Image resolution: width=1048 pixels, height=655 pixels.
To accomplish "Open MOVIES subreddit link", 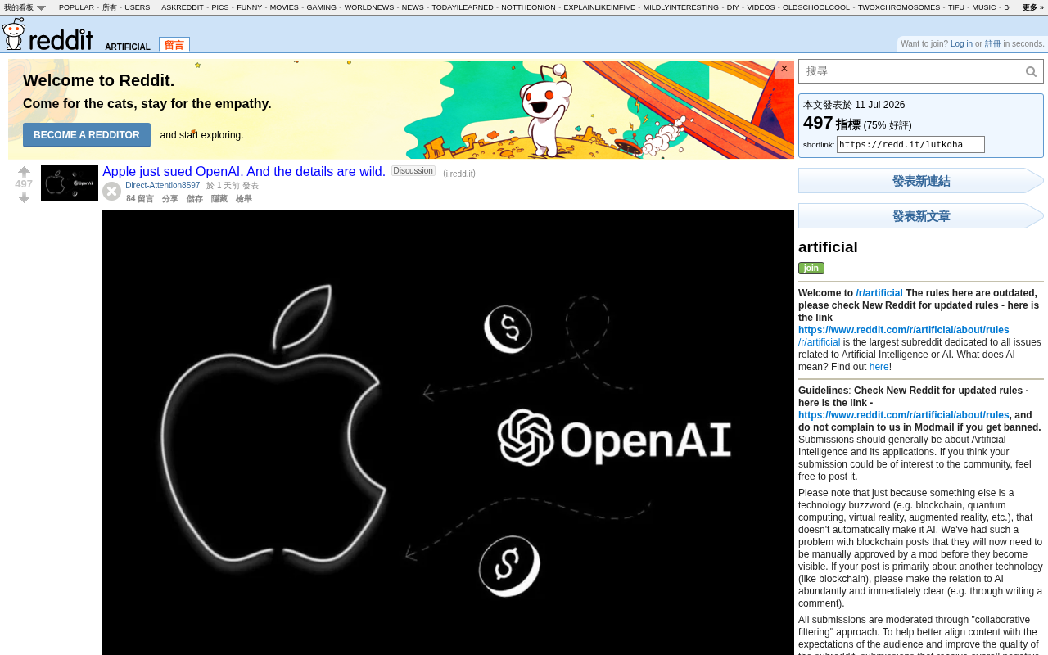I will [x=284, y=7].
